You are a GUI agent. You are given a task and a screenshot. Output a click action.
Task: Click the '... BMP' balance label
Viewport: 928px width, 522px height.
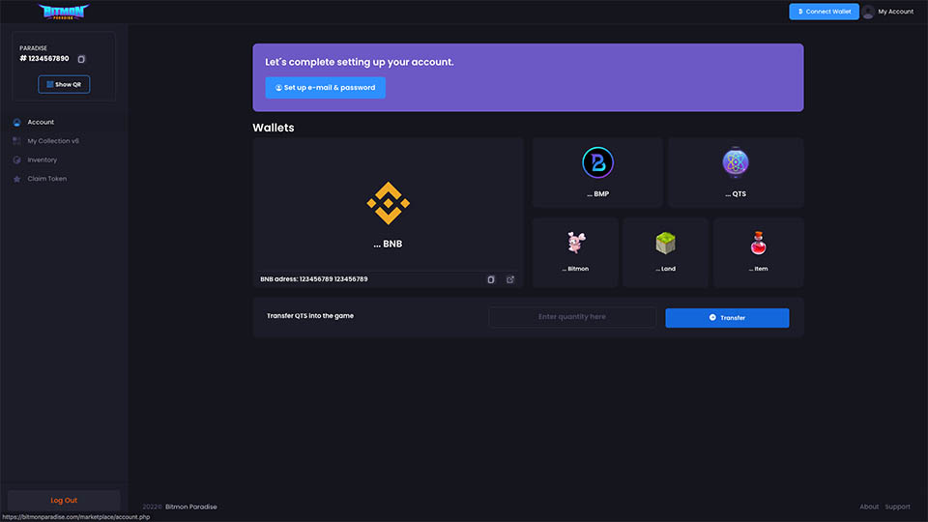597,194
